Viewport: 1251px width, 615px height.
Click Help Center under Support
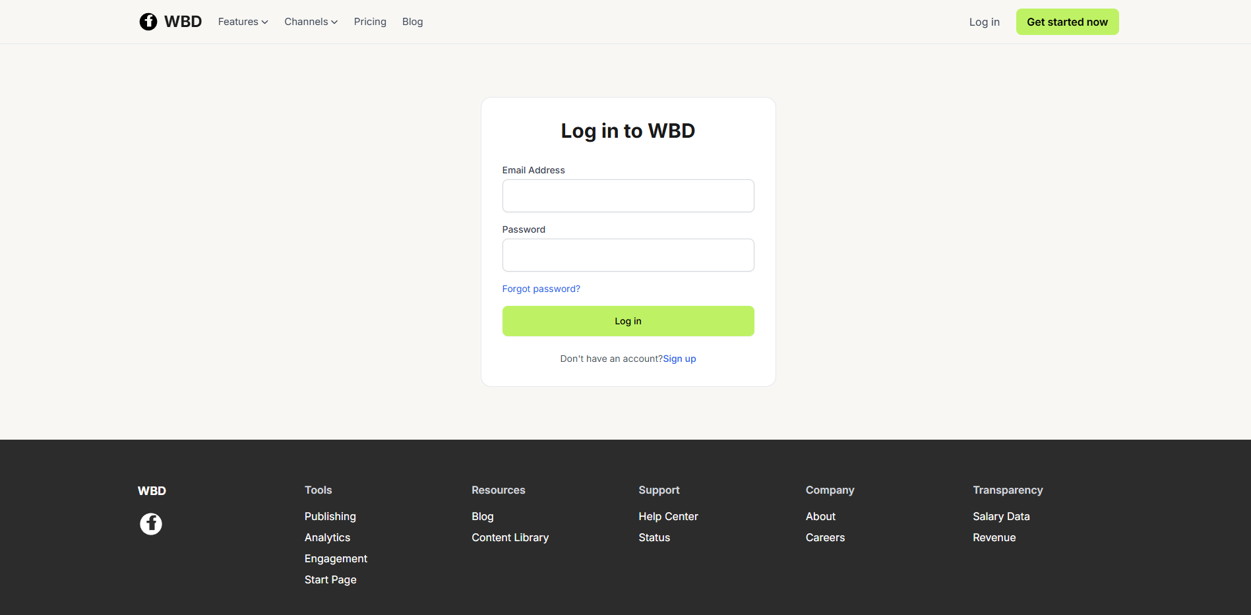click(x=668, y=516)
